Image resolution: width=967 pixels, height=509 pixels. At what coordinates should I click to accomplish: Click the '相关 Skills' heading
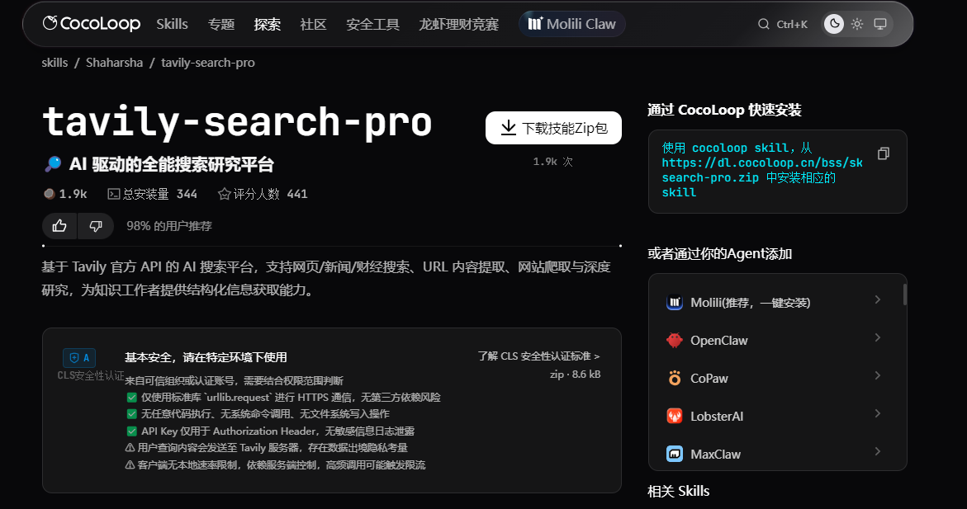[x=678, y=491]
